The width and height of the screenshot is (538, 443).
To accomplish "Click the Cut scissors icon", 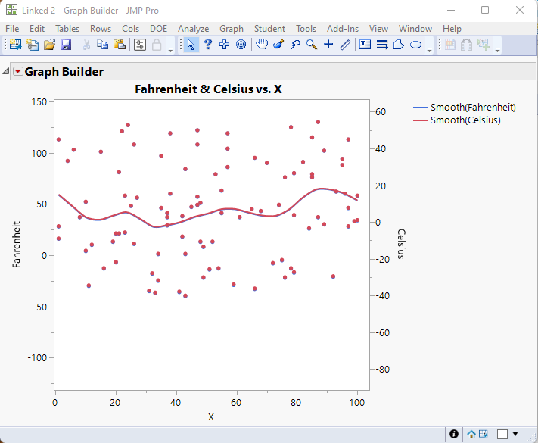I will point(86,45).
